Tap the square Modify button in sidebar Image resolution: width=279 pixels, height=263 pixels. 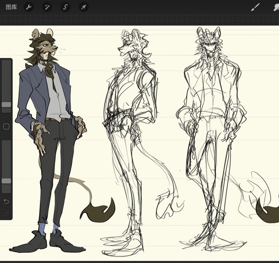pyautogui.click(x=7, y=127)
